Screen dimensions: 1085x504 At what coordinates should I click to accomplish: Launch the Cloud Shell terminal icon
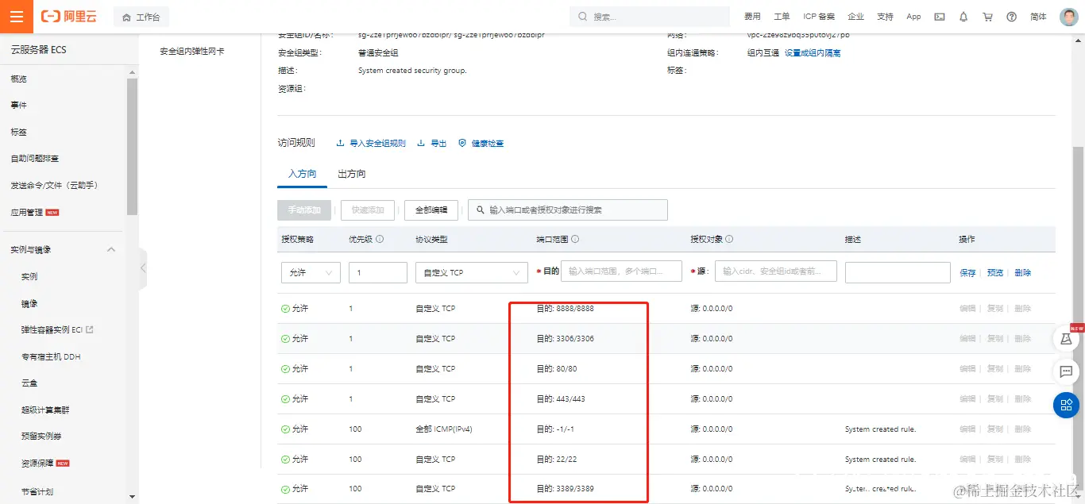point(940,17)
